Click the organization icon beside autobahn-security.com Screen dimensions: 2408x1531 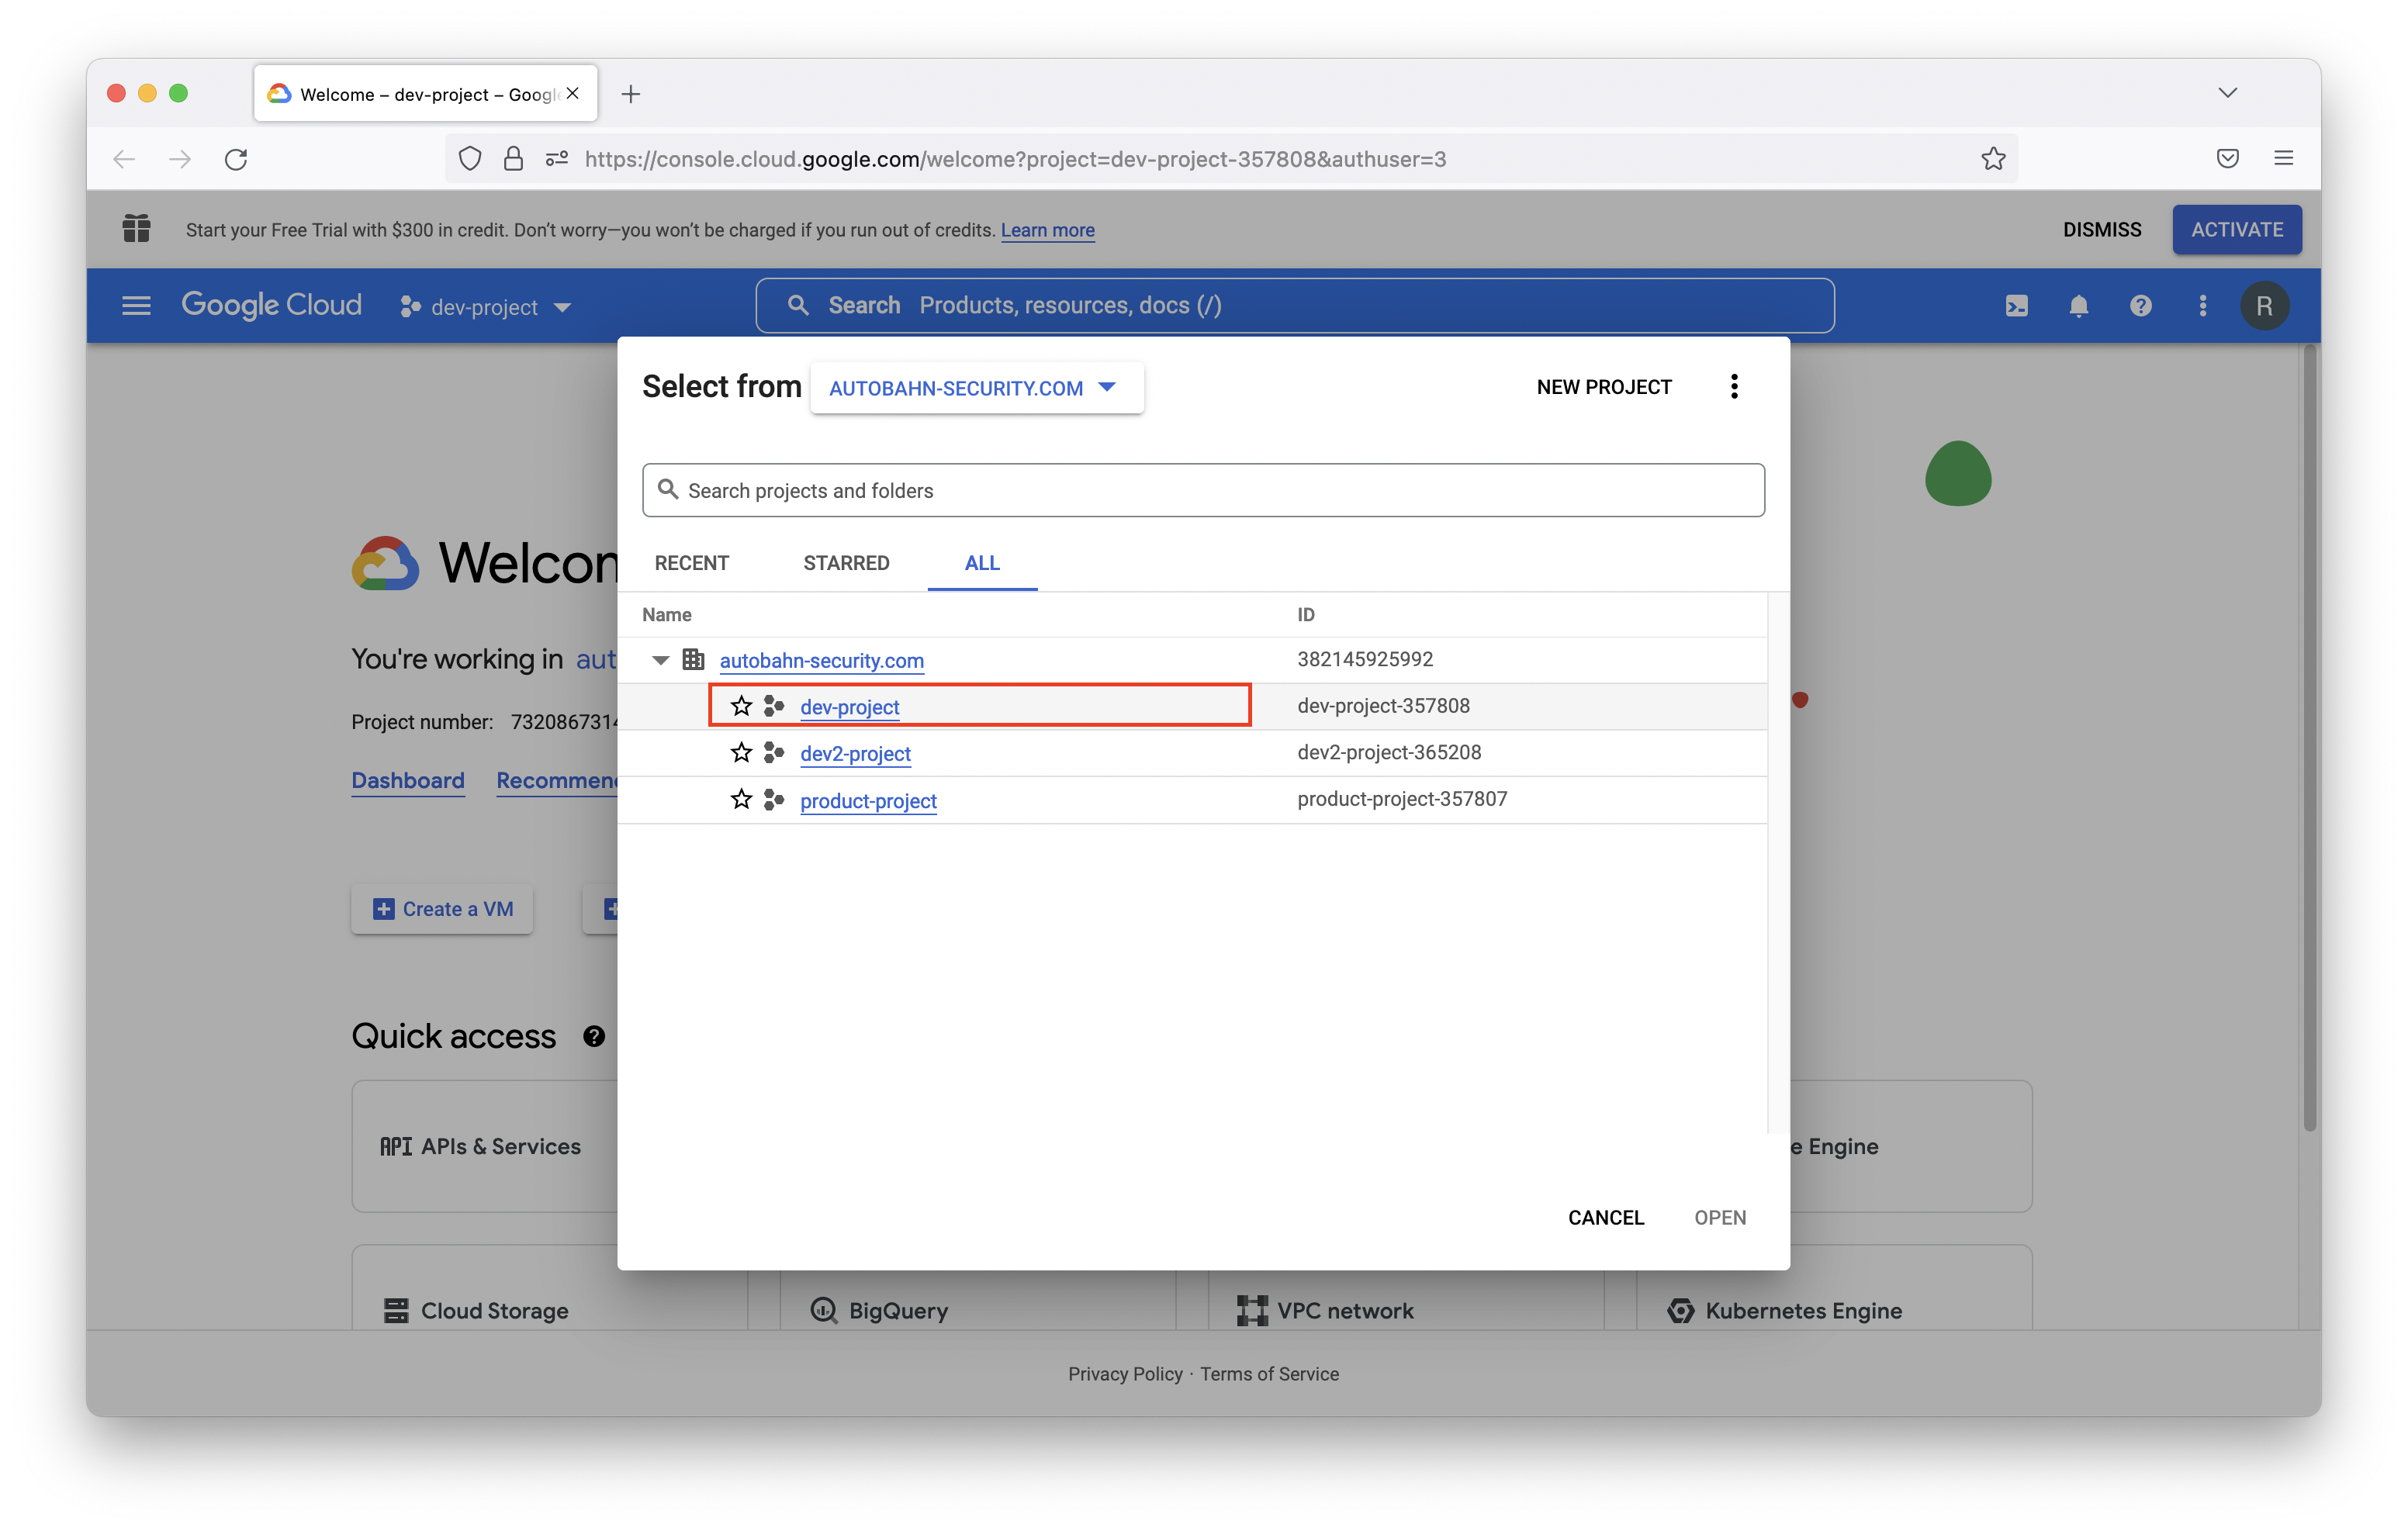coord(693,659)
